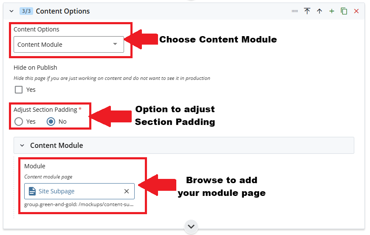Open the Content Options dropdown
370x235 pixels.
click(x=68, y=45)
